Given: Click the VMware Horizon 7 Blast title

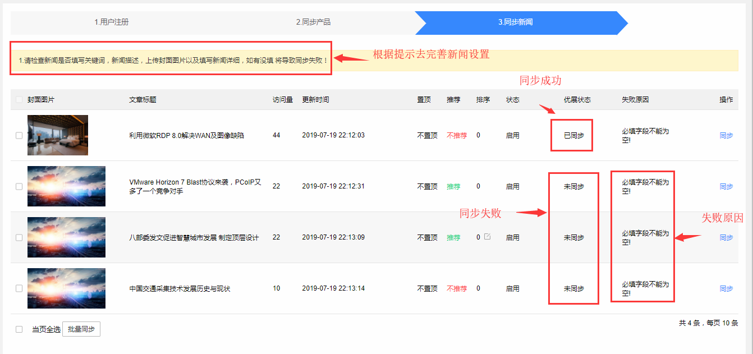Looking at the screenshot, I should click(195, 186).
